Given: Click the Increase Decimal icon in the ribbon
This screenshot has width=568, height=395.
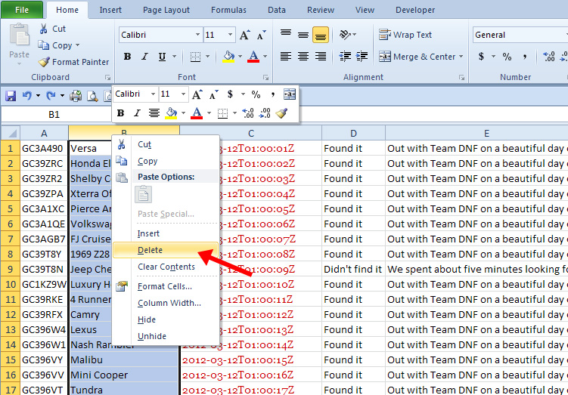Looking at the screenshot, I should (549, 57).
